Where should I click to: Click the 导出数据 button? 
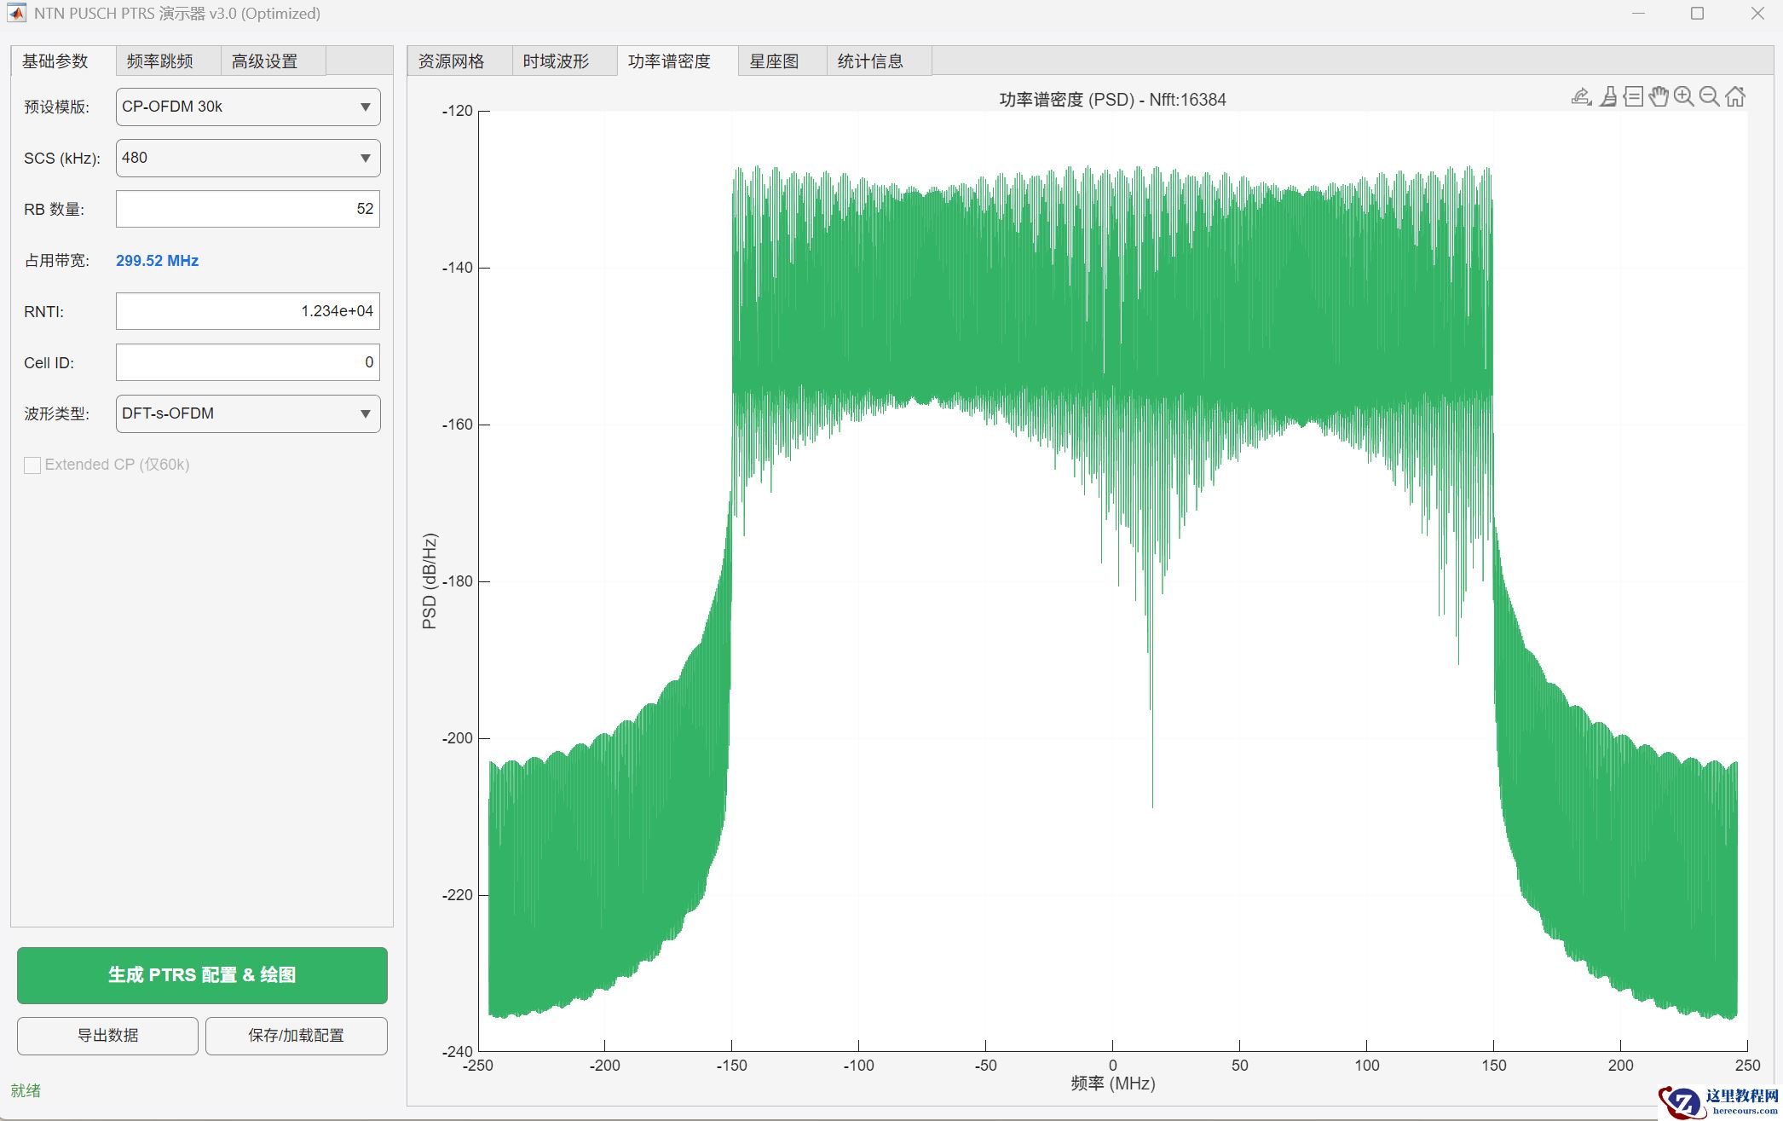point(107,1035)
